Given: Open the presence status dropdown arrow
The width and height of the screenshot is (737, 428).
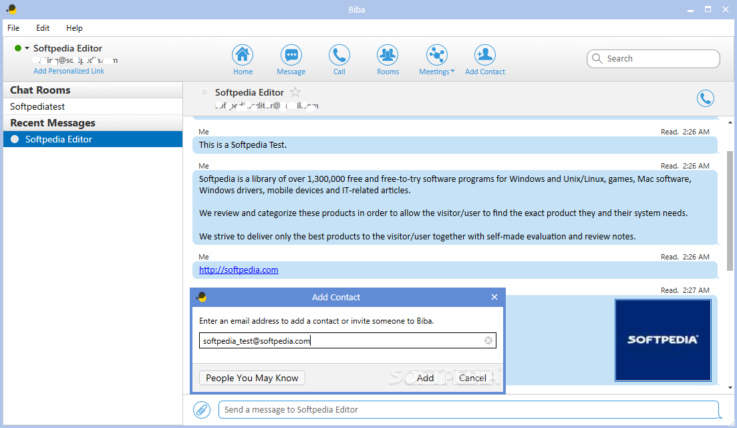Looking at the screenshot, I should [27, 48].
